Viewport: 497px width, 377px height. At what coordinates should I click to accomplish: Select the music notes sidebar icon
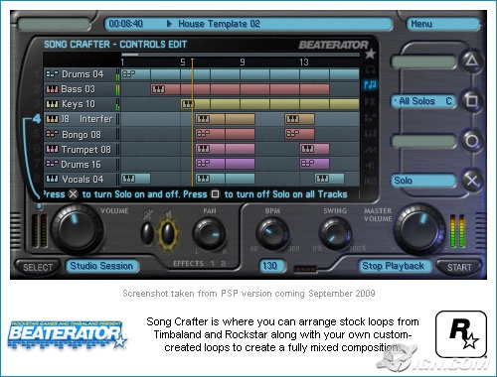(370, 85)
